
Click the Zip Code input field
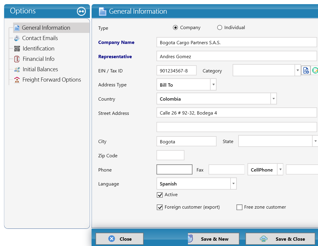click(170, 155)
